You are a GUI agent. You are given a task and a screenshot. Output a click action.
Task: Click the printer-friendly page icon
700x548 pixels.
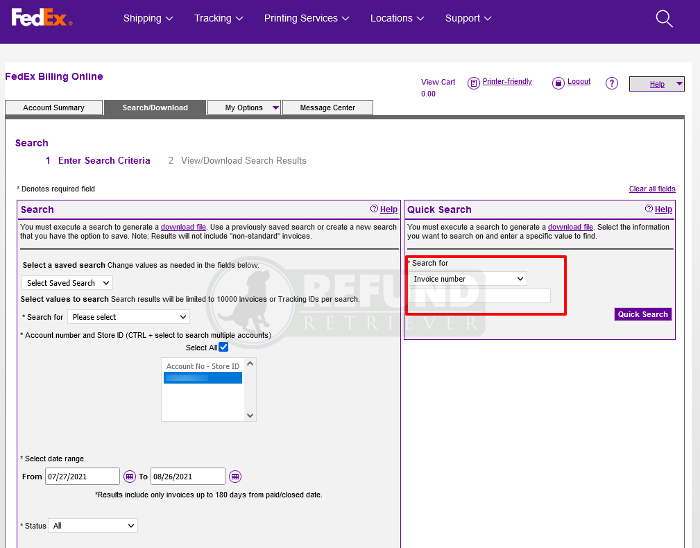[473, 83]
